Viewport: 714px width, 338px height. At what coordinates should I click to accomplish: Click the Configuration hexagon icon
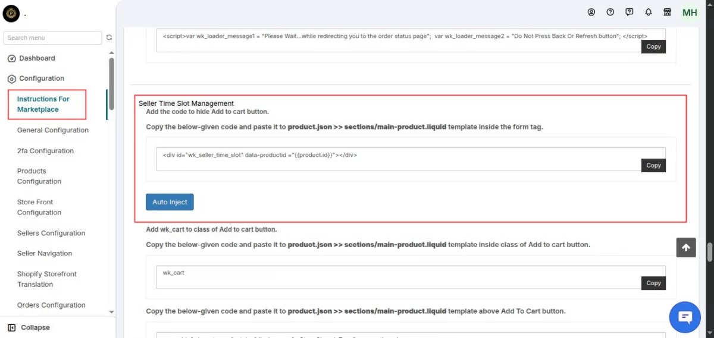(x=11, y=78)
